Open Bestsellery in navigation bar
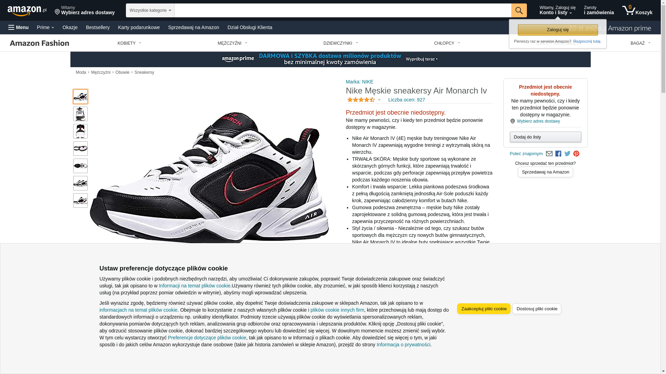Image resolution: width=666 pixels, height=374 pixels. pyautogui.click(x=98, y=27)
